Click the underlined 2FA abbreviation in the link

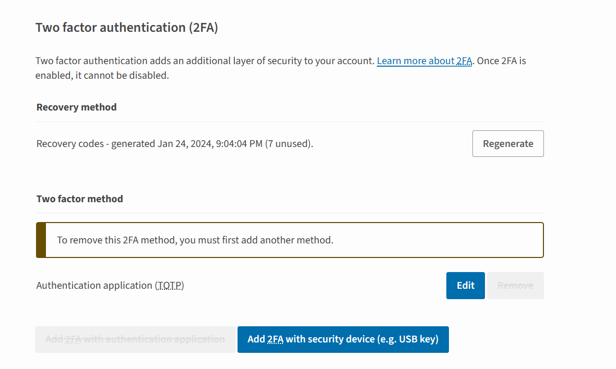pyautogui.click(x=464, y=61)
